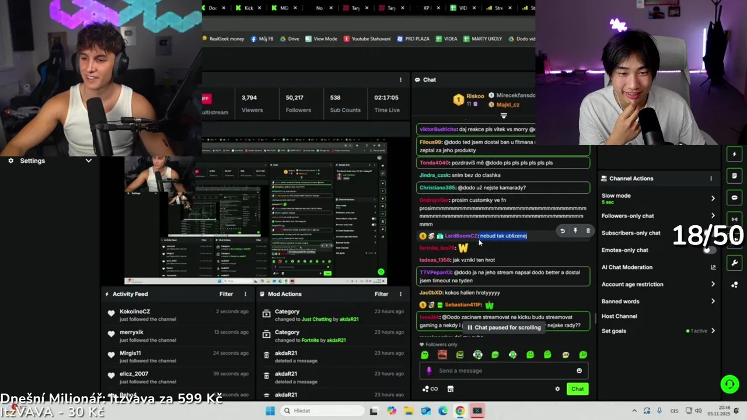The height and width of the screenshot is (420, 747).
Task: Click the lightning bolt icon in right sidebar
Action: pyautogui.click(x=734, y=154)
